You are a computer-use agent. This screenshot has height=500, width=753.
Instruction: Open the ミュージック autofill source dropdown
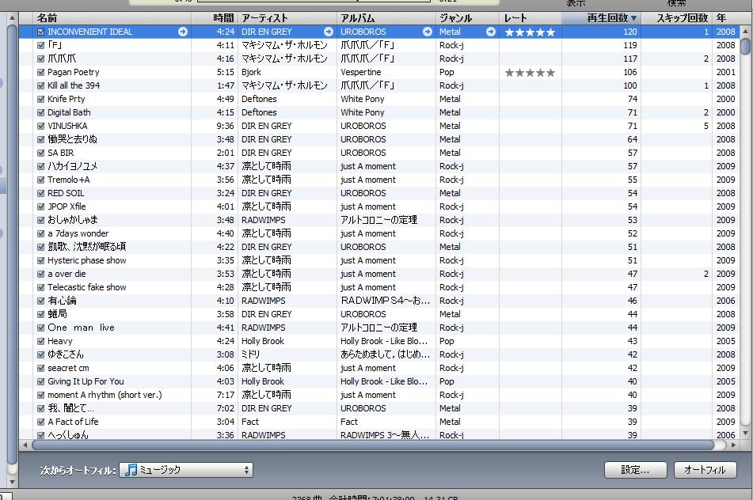tap(186, 470)
